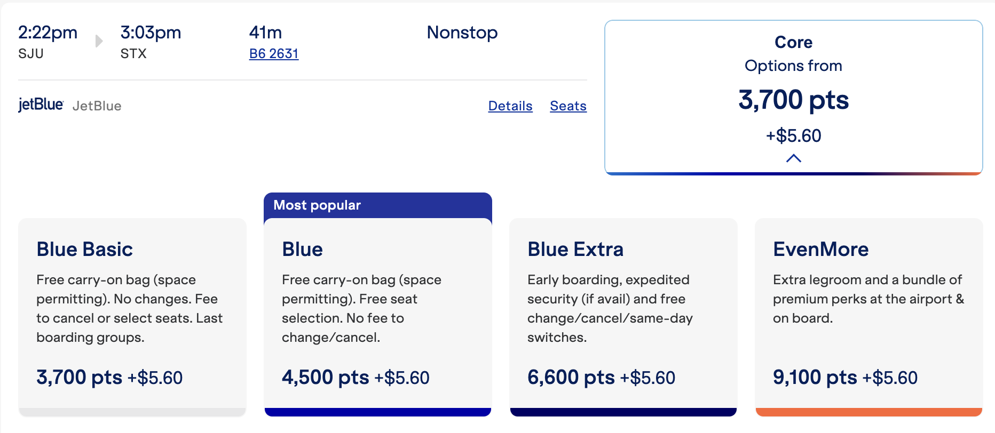
Task: Open the Details link
Action: tap(510, 106)
